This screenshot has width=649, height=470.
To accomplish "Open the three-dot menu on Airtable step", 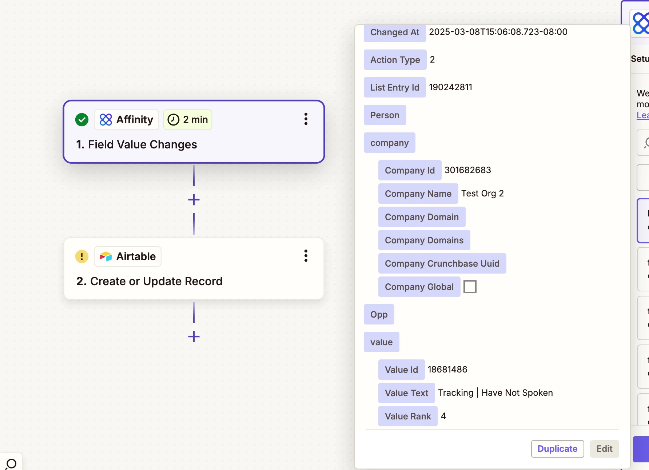I will [306, 256].
